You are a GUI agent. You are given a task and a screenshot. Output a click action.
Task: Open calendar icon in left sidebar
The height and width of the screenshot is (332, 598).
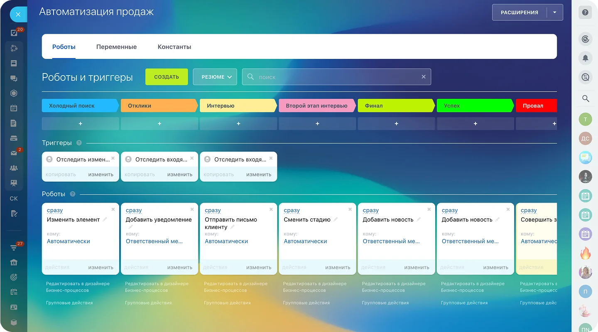tap(14, 108)
